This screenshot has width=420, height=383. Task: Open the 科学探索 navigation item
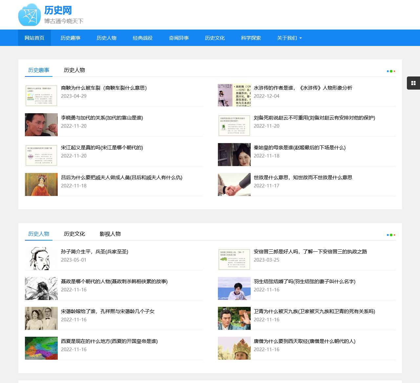(251, 38)
